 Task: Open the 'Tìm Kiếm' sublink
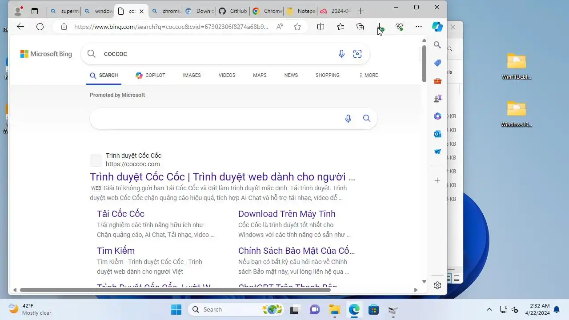(116, 251)
